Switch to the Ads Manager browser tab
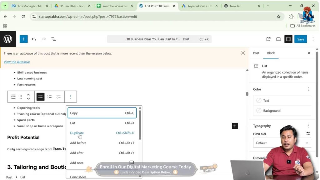Viewport: 320px width, 180px height. (x=30, y=6)
